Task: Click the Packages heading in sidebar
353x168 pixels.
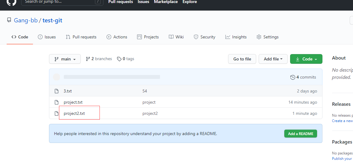Action: 342,142
